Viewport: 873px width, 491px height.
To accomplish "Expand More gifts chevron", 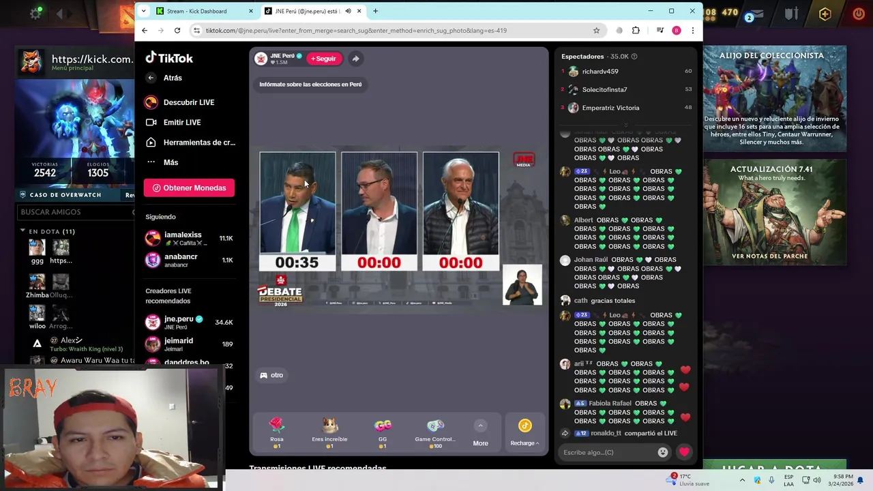I will 480,426.
